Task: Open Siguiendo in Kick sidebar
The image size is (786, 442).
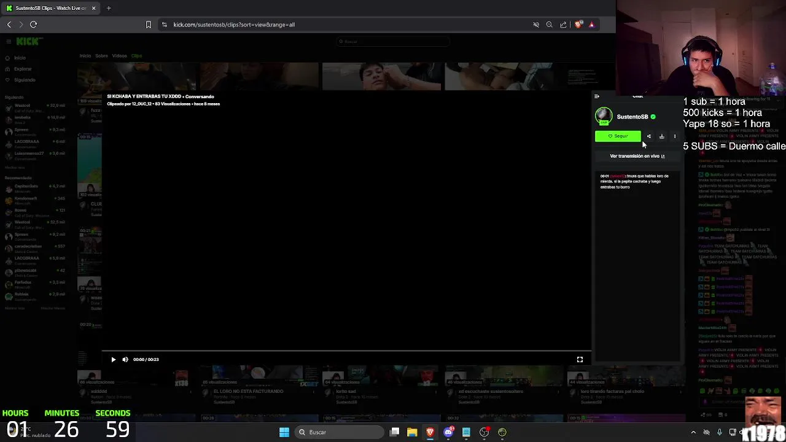Action: coord(20,80)
